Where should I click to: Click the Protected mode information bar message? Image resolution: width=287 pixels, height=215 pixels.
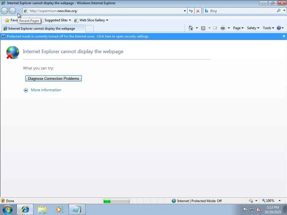(x=78, y=36)
